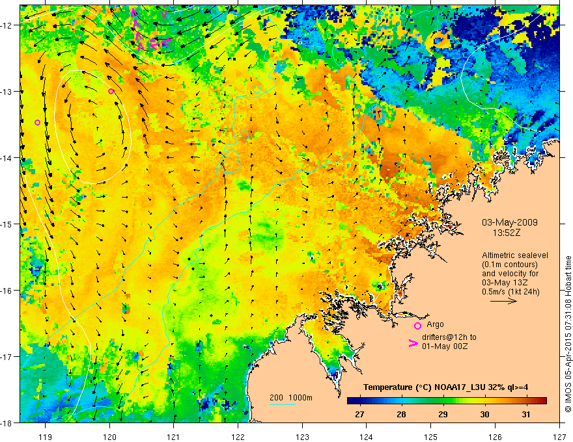Click the '03-May 13Z' text line

[x=505, y=283]
